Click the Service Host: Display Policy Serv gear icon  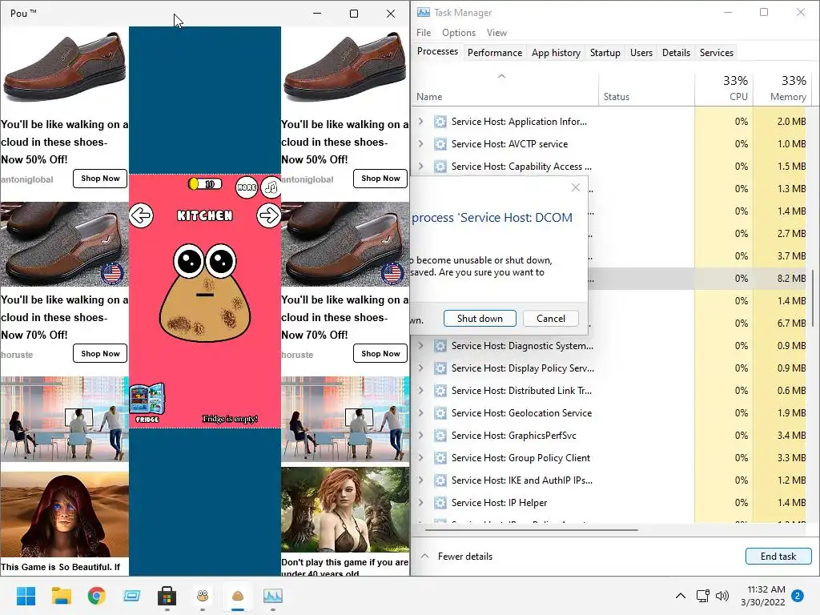440,368
